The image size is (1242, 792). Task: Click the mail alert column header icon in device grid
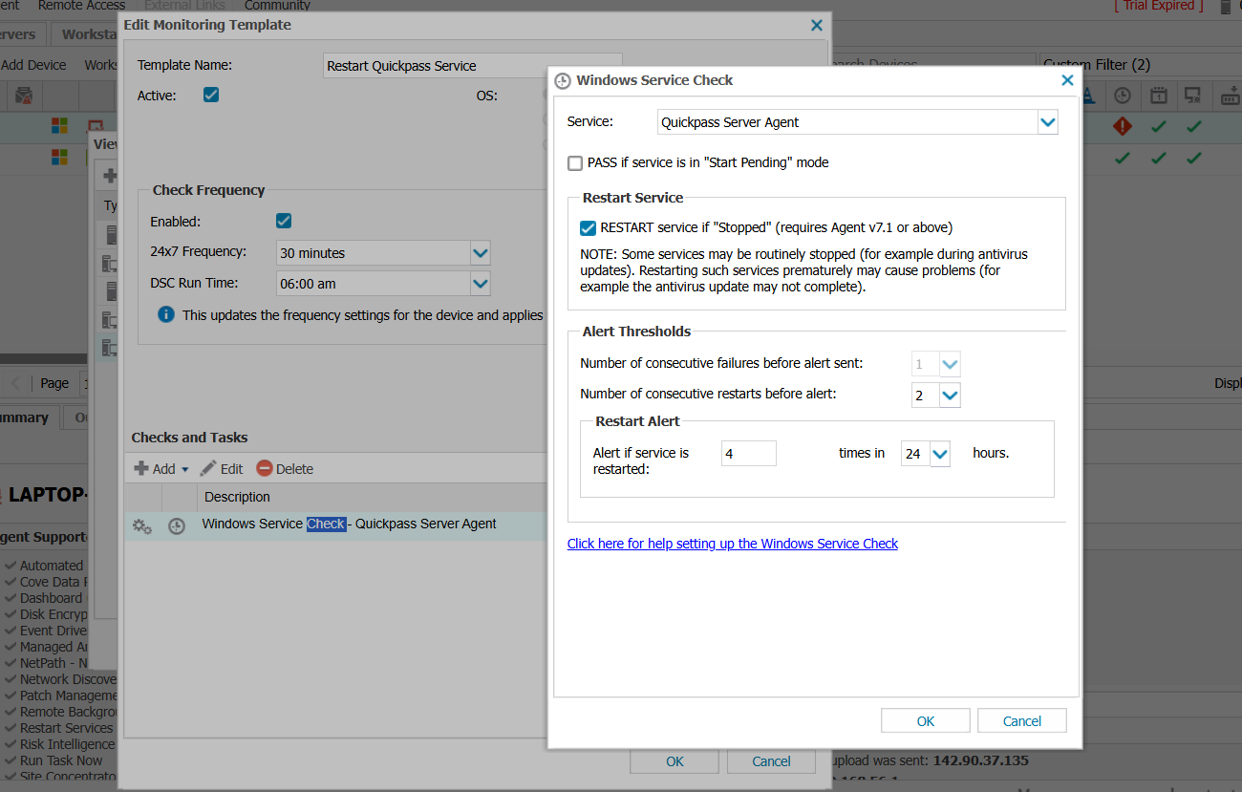tap(24, 96)
